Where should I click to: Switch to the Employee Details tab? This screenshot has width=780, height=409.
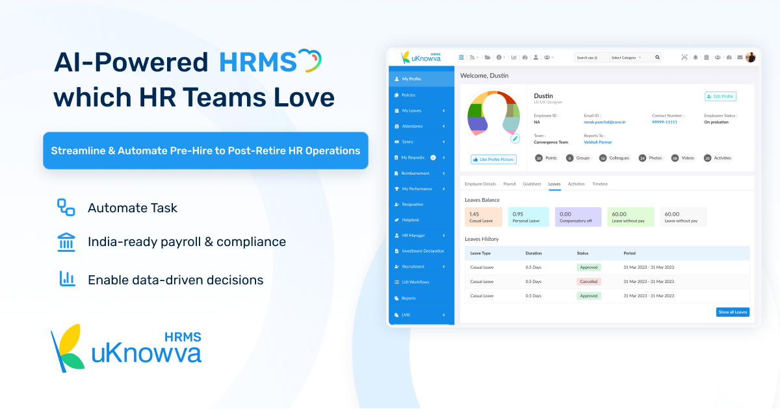(x=480, y=184)
